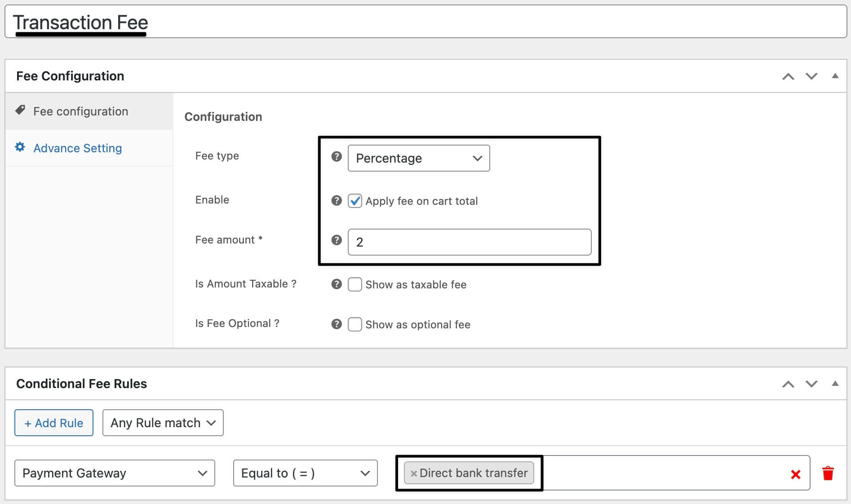Viewport: 851px width, 504px height.
Task: Remove the Direct bank transfer tag
Action: point(414,473)
